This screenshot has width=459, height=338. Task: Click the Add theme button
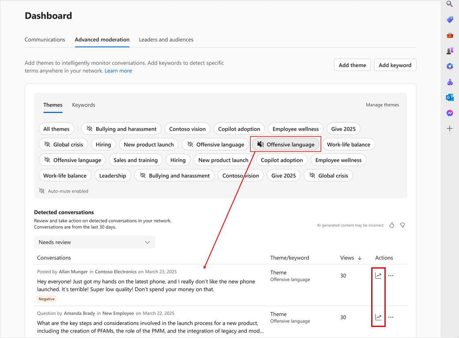tap(353, 65)
